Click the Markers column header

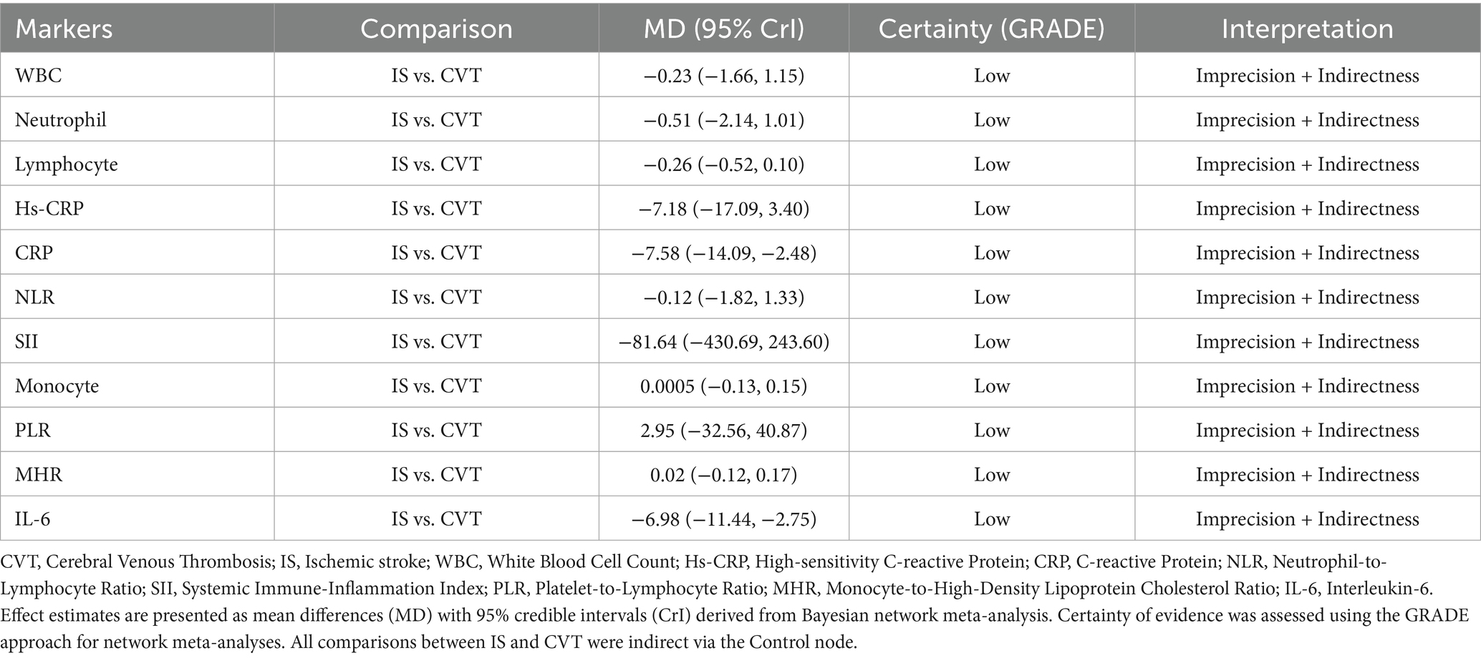(64, 29)
